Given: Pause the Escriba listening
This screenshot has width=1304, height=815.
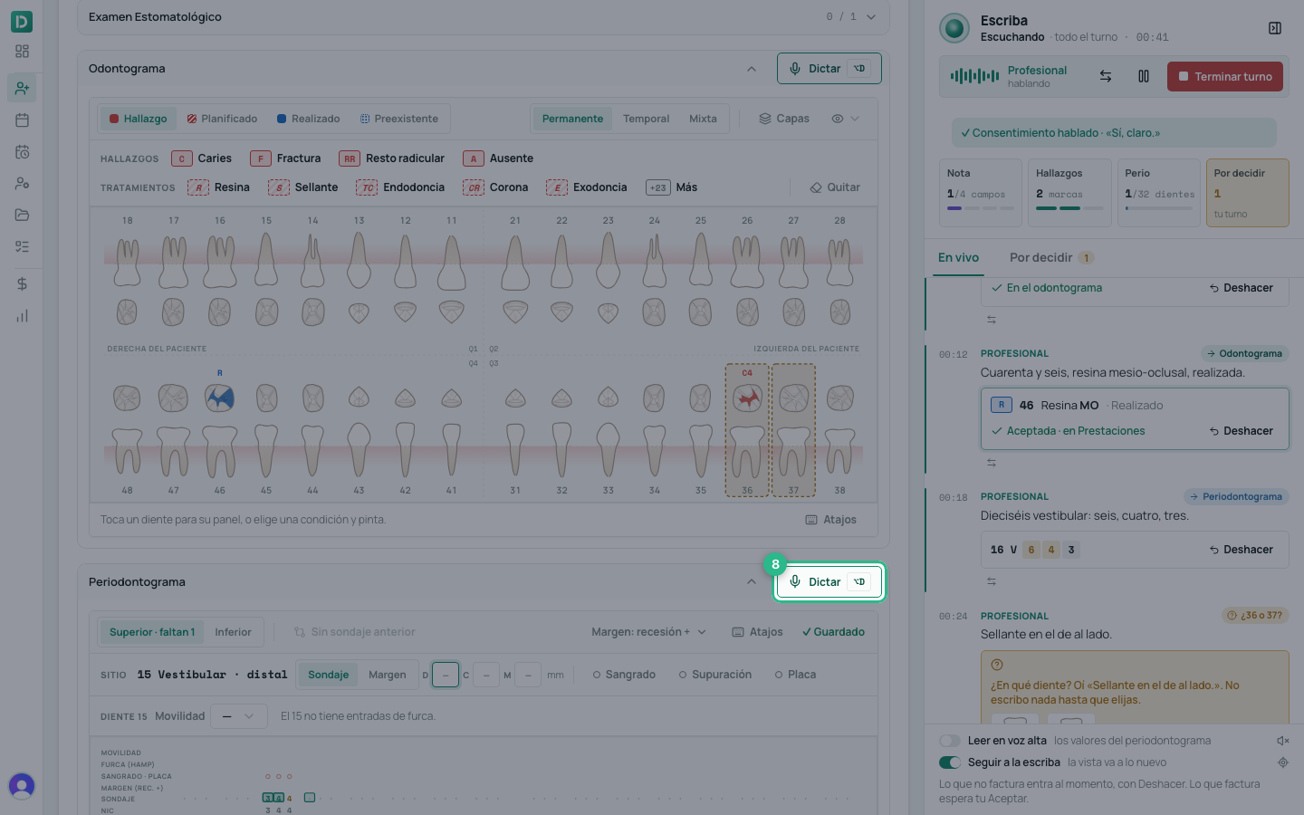Looking at the screenshot, I should (x=1144, y=77).
